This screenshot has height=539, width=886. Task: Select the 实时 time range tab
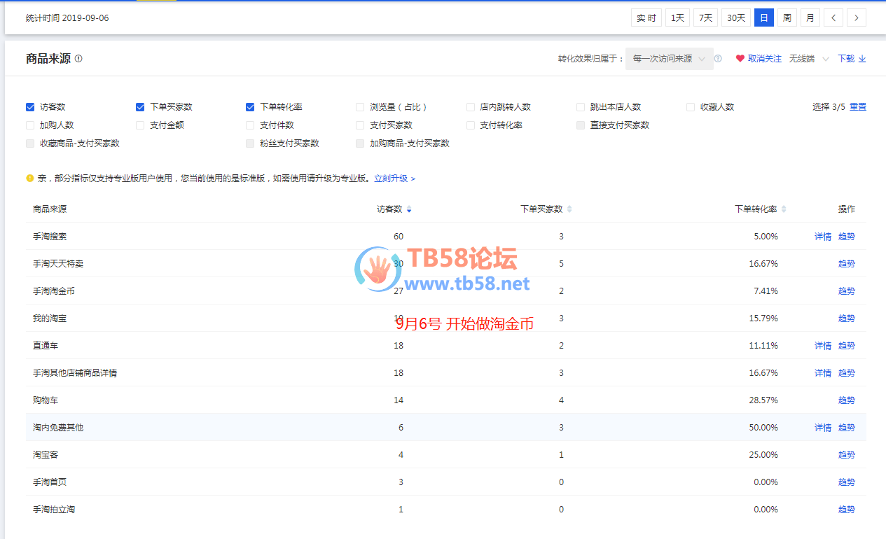click(x=646, y=18)
